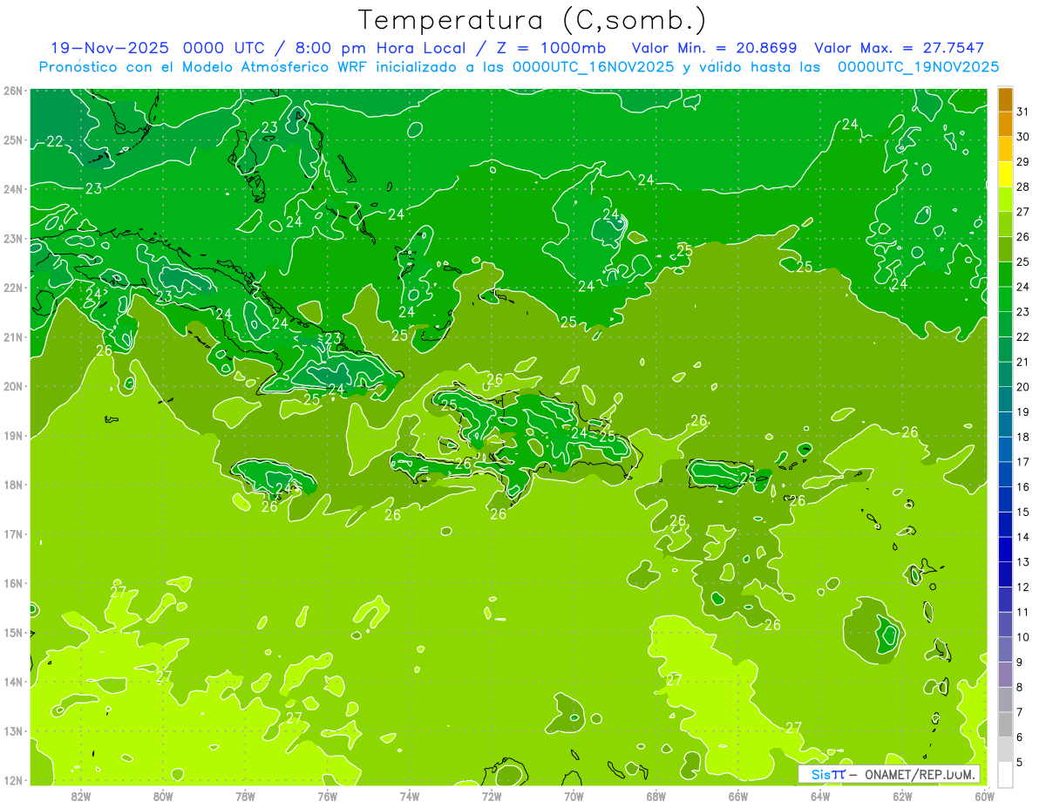
Task: Click the 66W longitude axis label
Action: pos(737,797)
